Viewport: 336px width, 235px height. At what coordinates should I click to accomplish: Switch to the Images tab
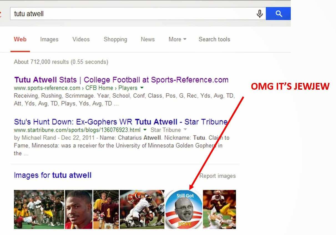pyautogui.click(x=49, y=39)
